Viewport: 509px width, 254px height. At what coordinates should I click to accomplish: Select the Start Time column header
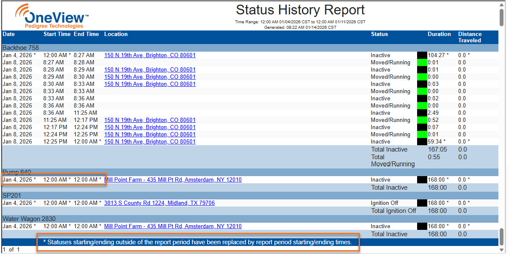(57, 34)
